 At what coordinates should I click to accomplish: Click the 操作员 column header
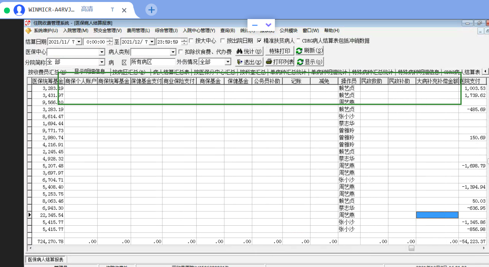(x=349, y=81)
